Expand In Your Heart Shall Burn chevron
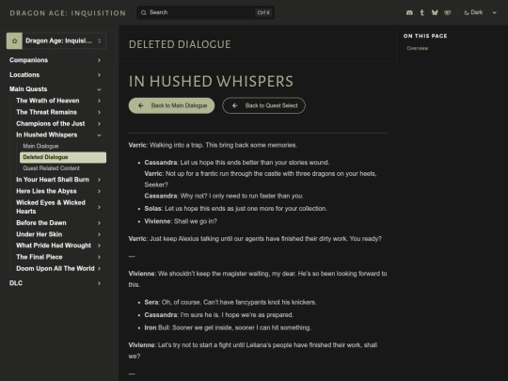Image resolution: width=508 pixels, height=381 pixels. pos(99,180)
